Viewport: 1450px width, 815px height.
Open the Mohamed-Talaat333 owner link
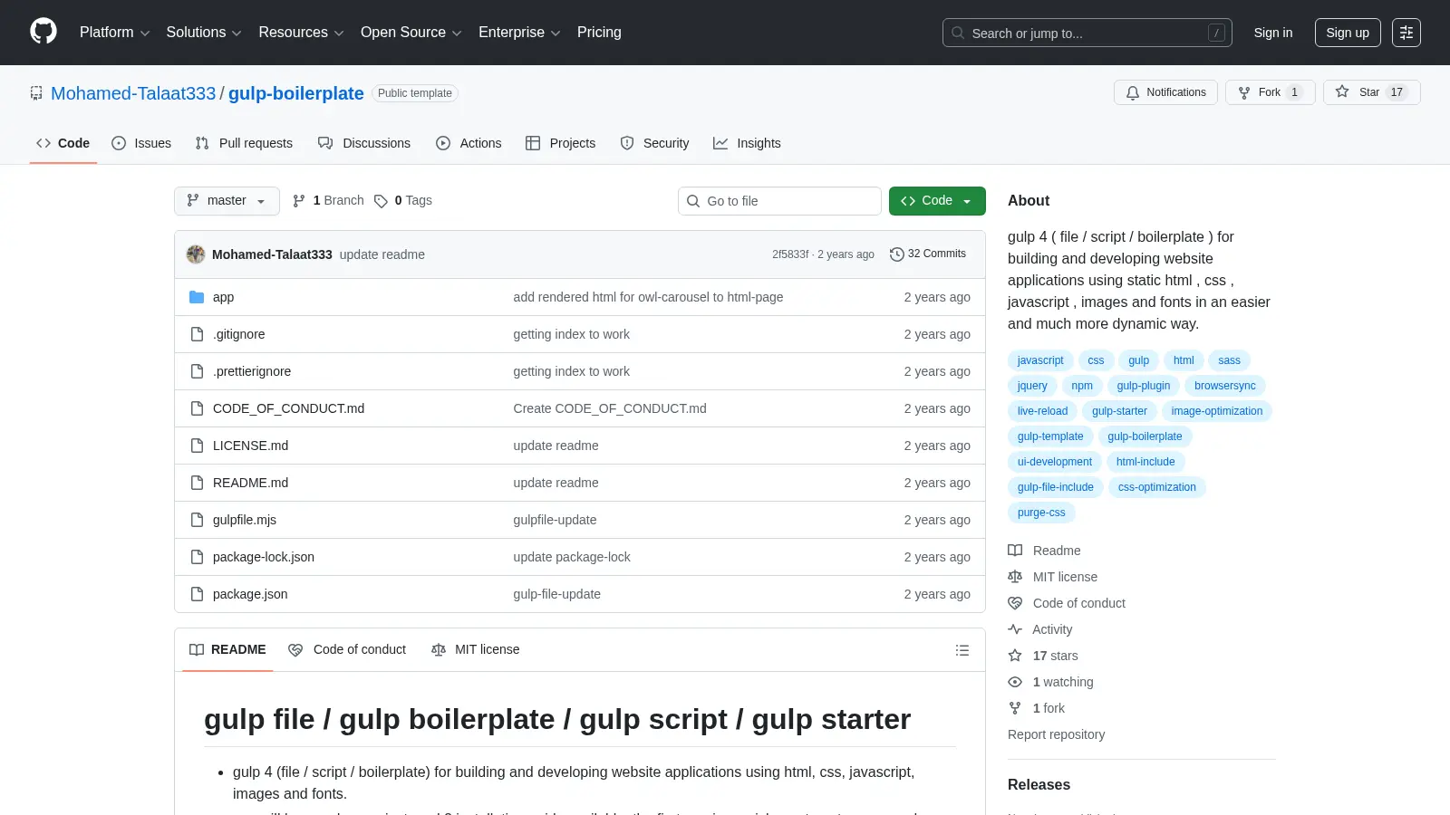pyautogui.click(x=133, y=93)
